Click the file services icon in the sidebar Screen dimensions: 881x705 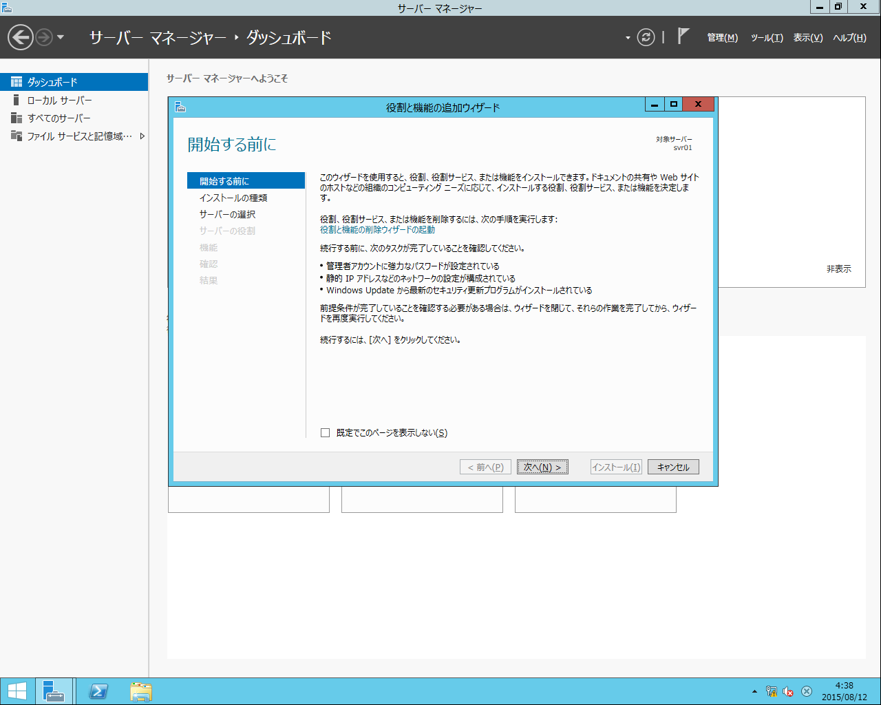(17, 136)
